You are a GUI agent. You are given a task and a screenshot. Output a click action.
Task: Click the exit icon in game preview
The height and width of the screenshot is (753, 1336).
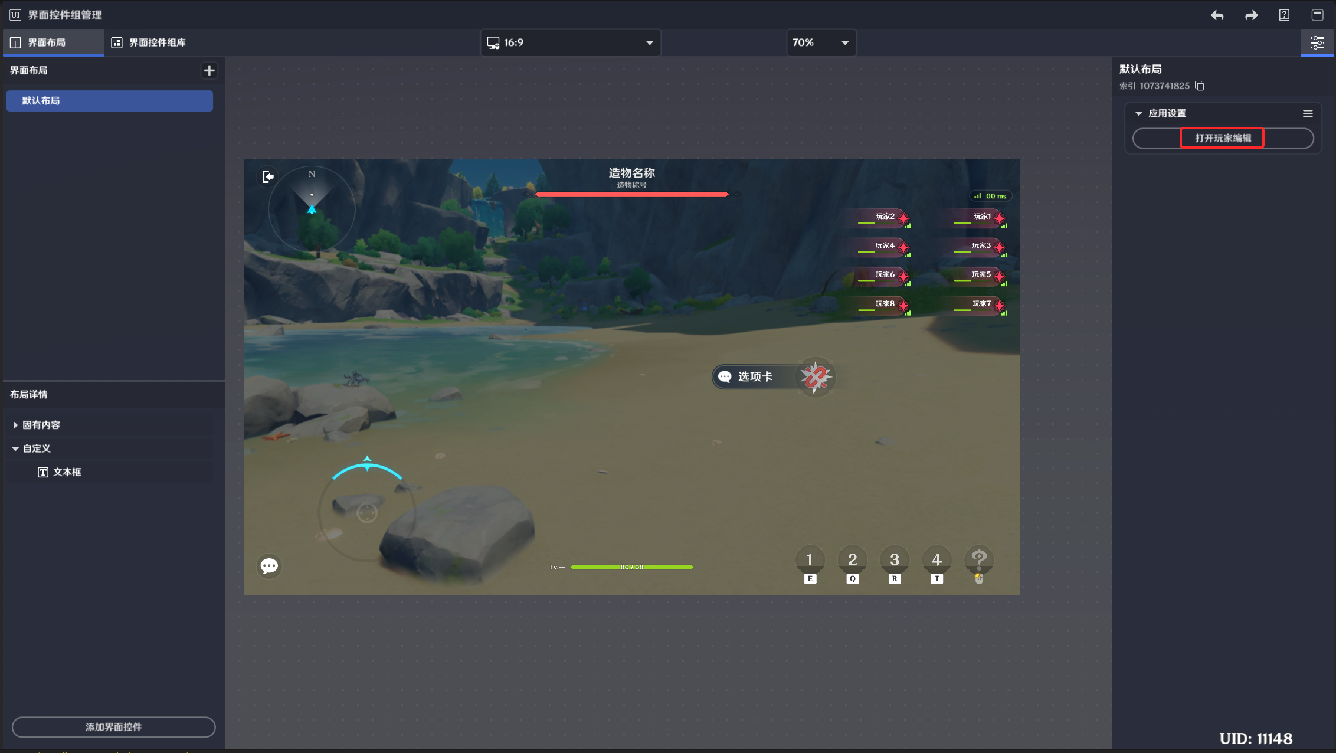point(268,176)
